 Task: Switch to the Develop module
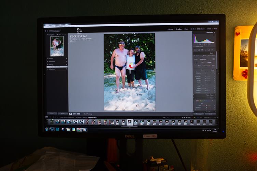(178, 29)
